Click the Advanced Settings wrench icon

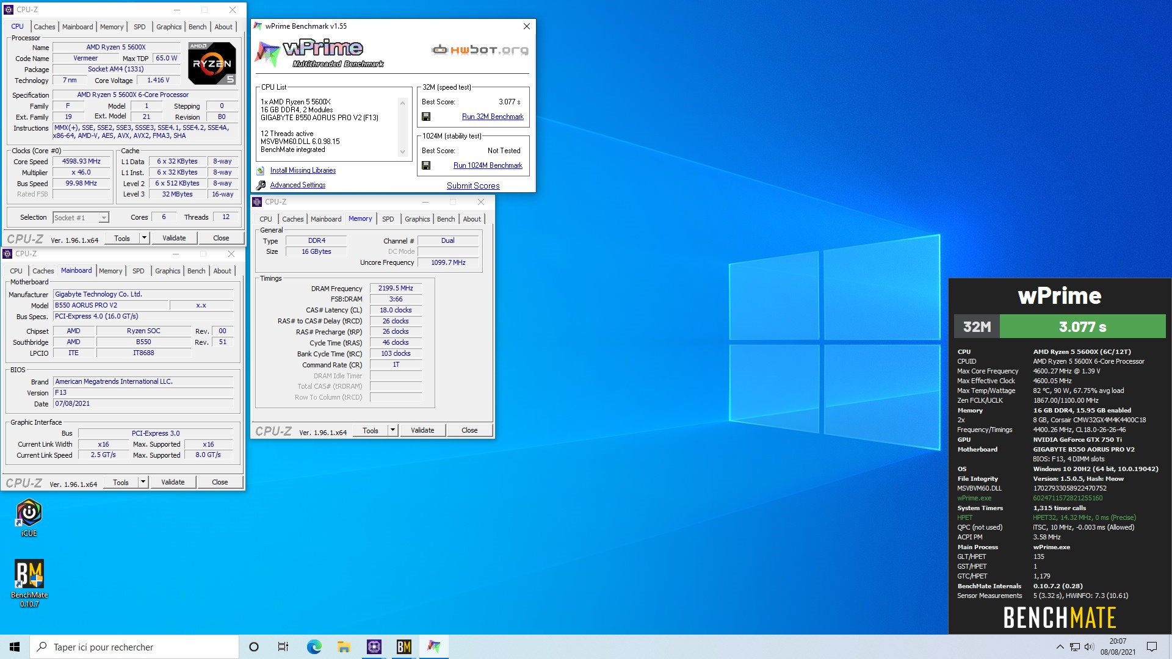(x=261, y=185)
